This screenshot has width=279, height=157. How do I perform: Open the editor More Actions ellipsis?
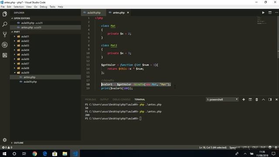(276, 13)
